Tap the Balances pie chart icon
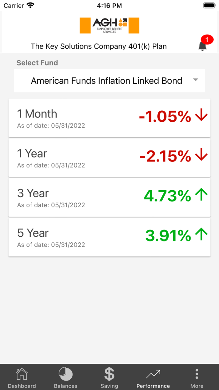The height and width of the screenshot is (390, 219). pyautogui.click(x=65, y=374)
